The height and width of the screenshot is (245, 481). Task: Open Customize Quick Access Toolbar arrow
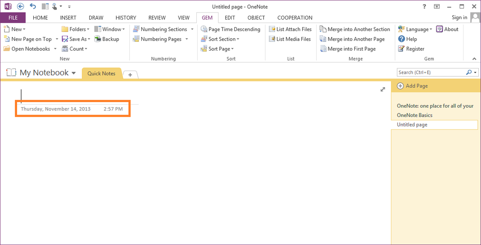pyautogui.click(x=70, y=7)
